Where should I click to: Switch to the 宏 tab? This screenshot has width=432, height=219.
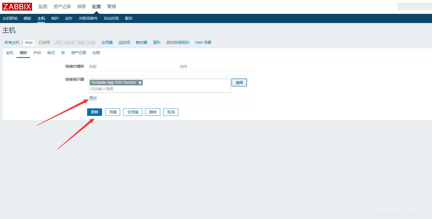pos(63,53)
